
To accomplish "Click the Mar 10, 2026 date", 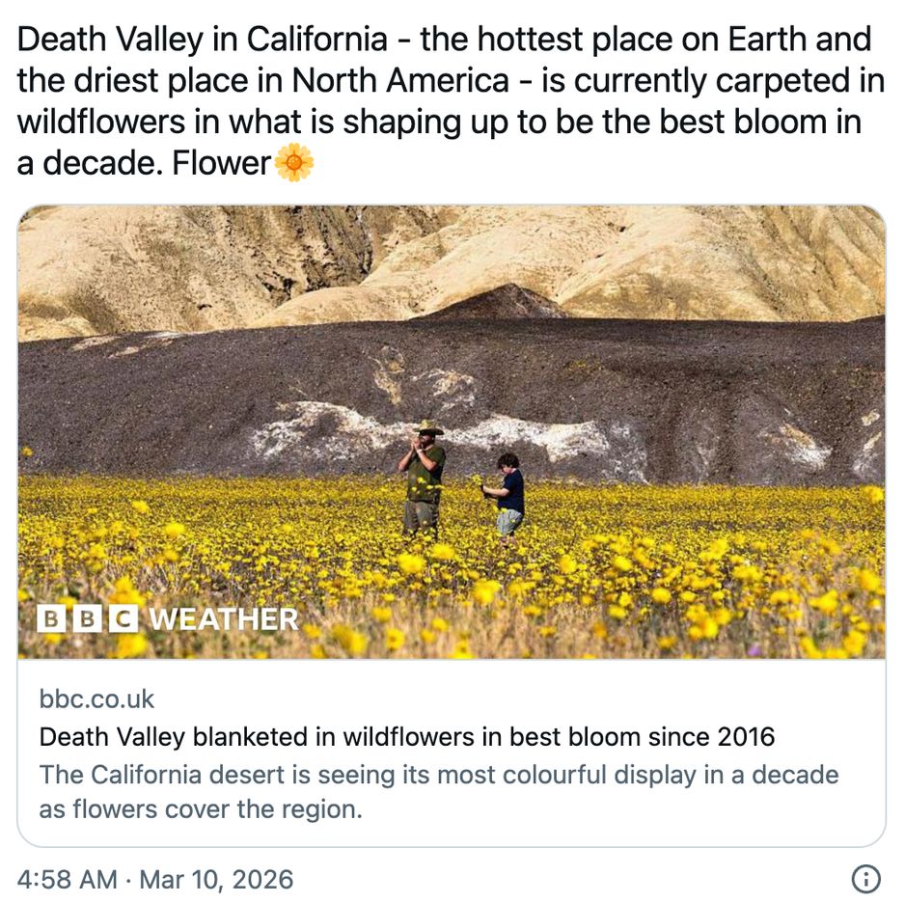I will pyautogui.click(x=216, y=880).
